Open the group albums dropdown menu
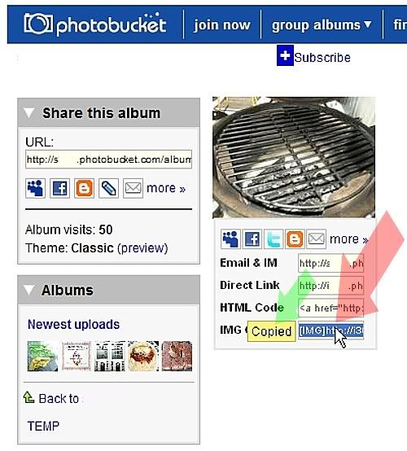Image resolution: width=407 pixels, height=451 pixels. 322,25
